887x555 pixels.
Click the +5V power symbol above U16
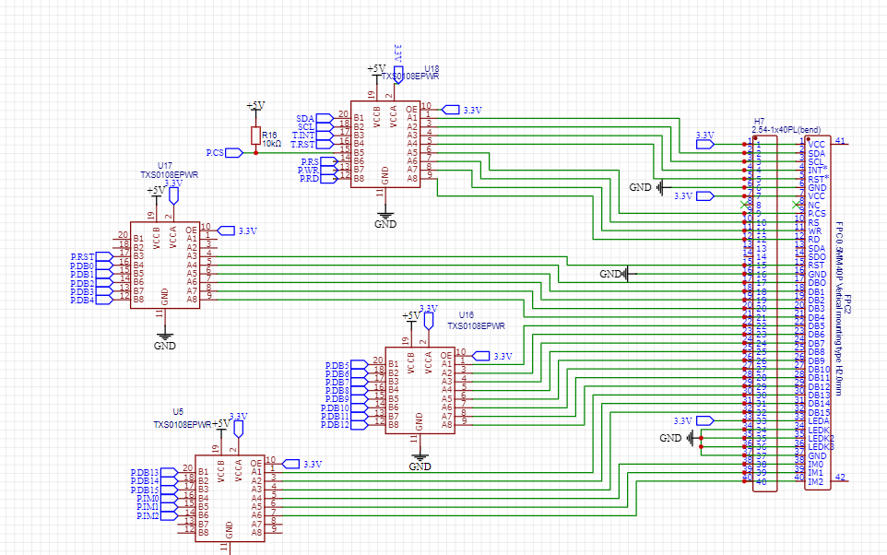point(411,316)
